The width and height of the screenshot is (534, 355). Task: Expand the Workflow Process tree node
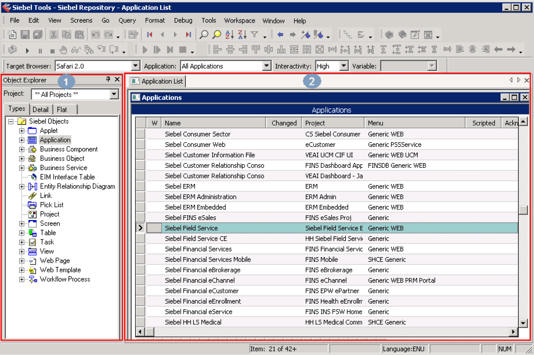22,279
